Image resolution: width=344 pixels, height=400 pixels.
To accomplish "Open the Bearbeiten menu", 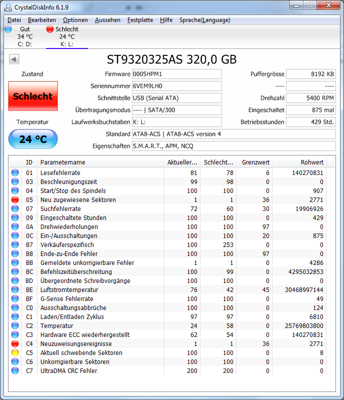I will coord(42,20).
